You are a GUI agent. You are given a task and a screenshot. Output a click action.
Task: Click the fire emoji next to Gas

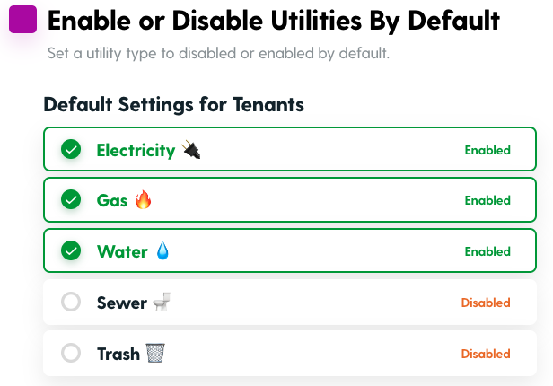144,200
